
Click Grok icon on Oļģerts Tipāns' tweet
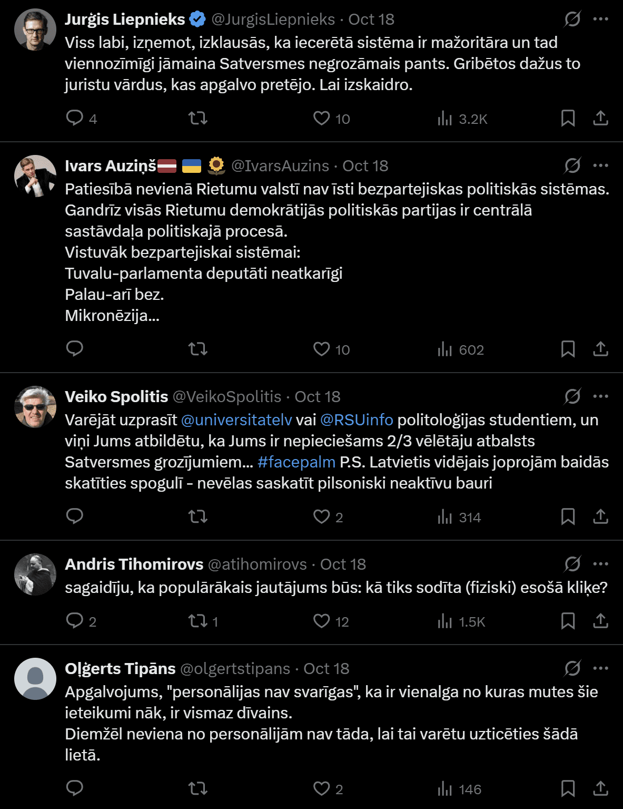click(x=572, y=668)
